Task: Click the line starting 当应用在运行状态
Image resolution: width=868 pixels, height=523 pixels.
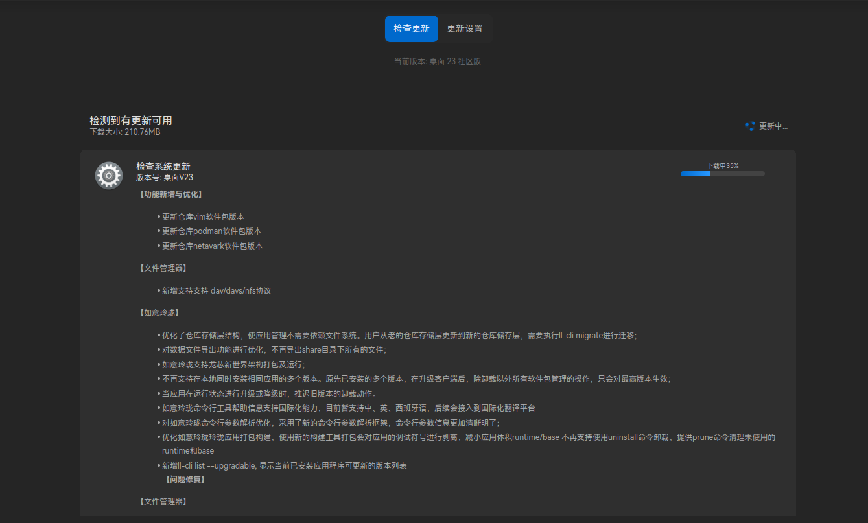Action: [x=270, y=394]
